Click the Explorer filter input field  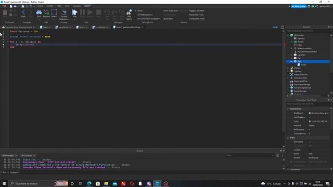(x=308, y=31)
